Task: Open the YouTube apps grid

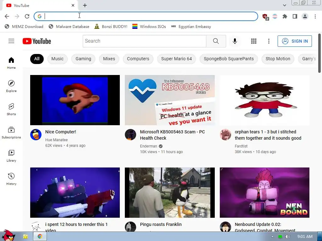Action: [254, 41]
